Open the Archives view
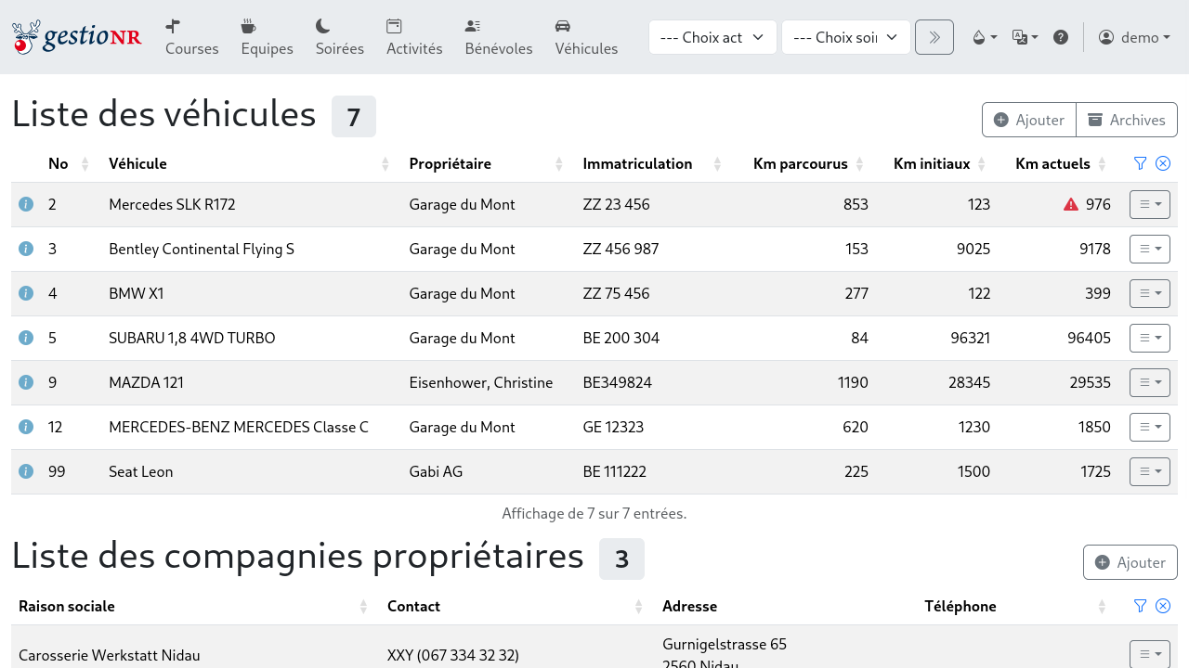This screenshot has width=1189, height=668. (x=1127, y=120)
